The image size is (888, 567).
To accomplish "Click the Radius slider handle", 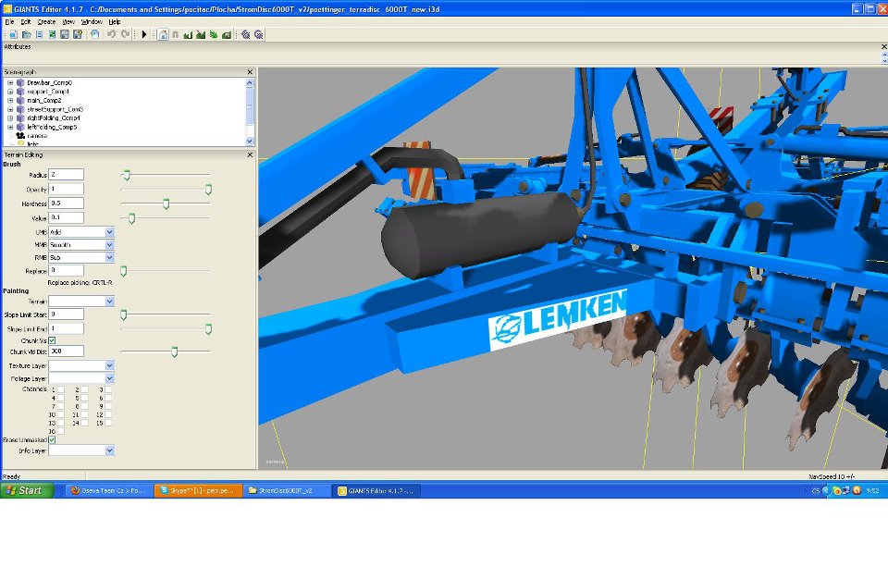I will [x=127, y=175].
